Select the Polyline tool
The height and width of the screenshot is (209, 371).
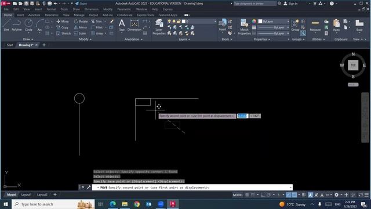(17, 25)
